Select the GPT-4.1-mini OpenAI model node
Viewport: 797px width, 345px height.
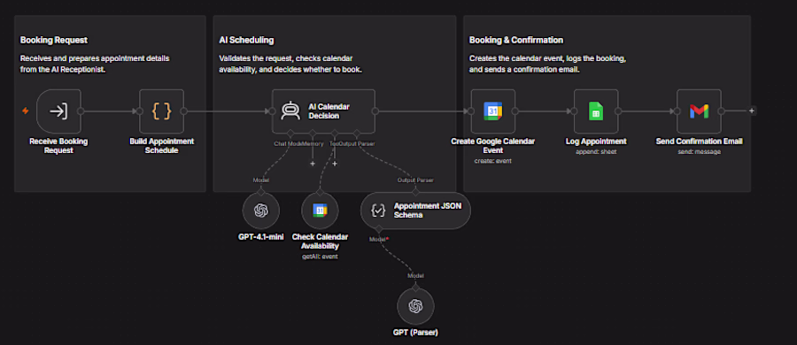(x=260, y=211)
